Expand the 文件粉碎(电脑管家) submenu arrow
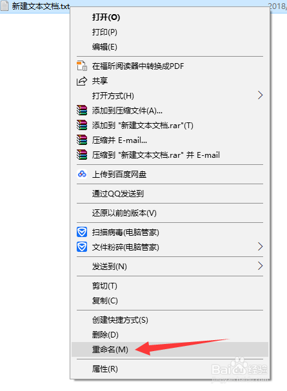The width and height of the screenshot is (287, 391). pos(261,247)
